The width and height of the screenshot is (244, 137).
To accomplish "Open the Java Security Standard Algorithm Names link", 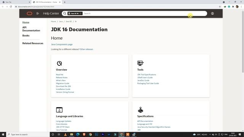I will click(154, 127).
